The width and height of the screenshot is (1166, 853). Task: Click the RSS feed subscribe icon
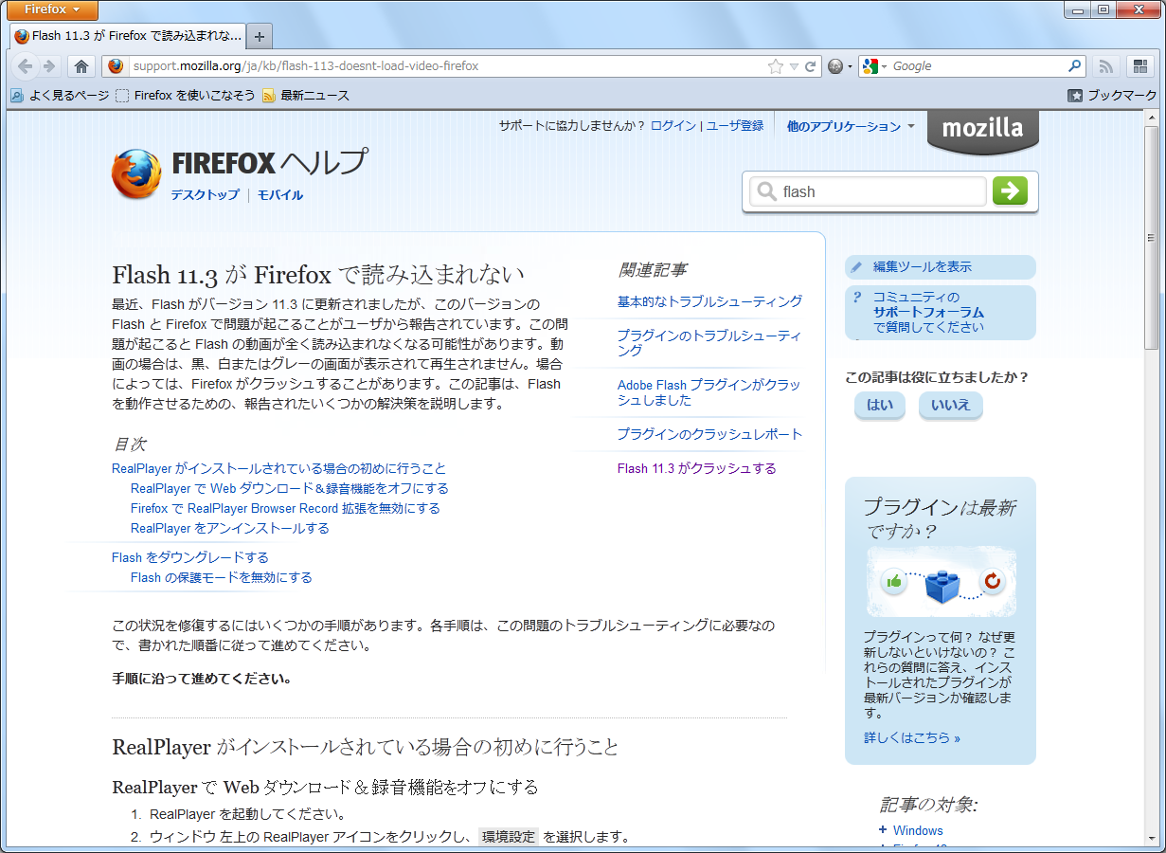pyautogui.click(x=1104, y=66)
